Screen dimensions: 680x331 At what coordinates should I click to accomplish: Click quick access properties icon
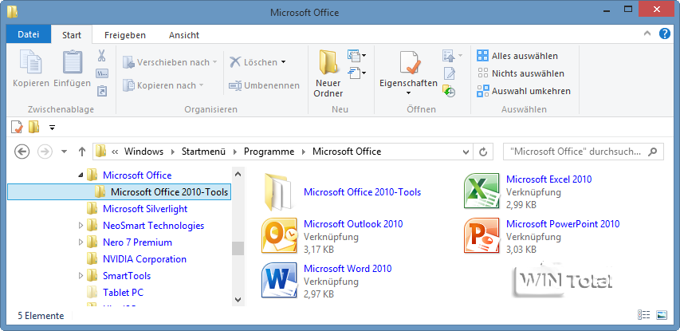point(17,127)
